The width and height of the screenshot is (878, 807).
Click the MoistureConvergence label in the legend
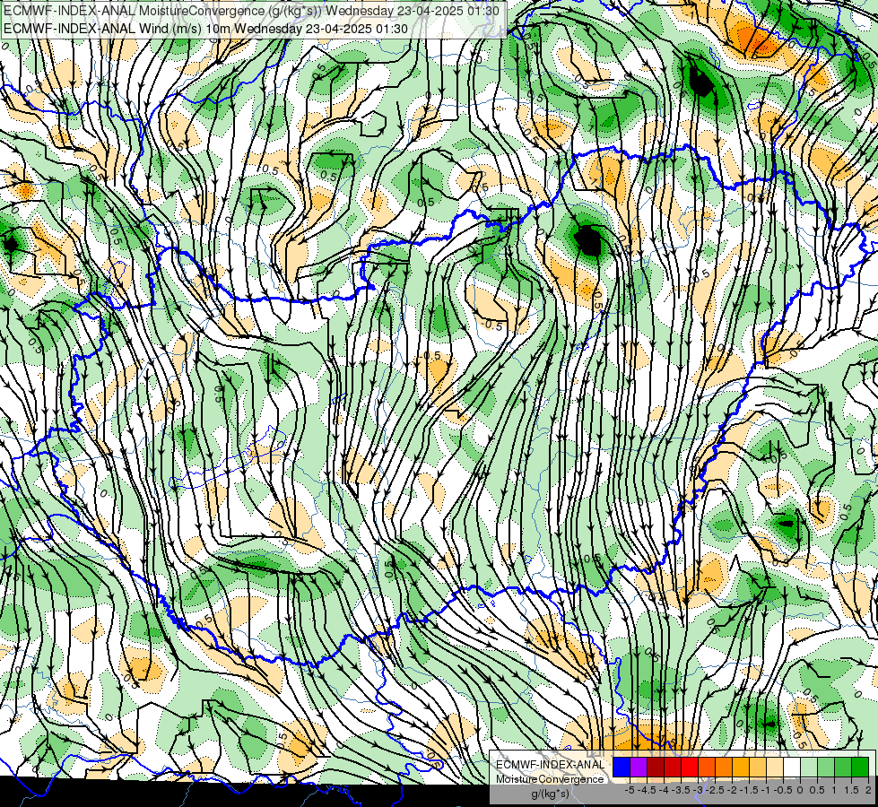tap(550, 779)
